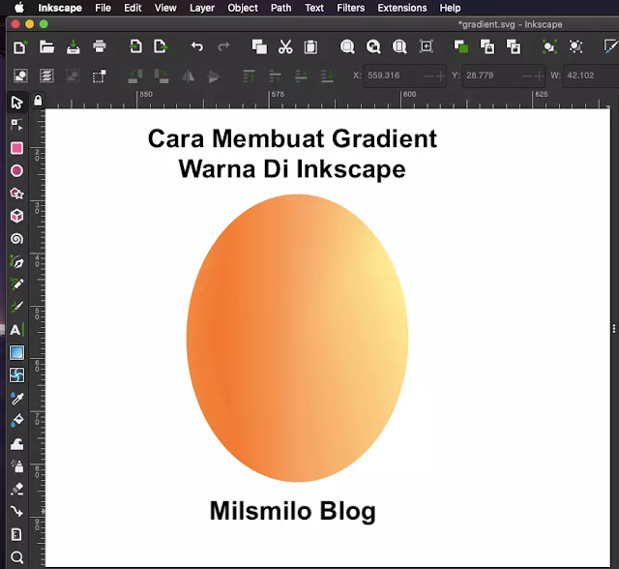619x569 pixels.
Task: Save the document
Action: tap(74, 47)
